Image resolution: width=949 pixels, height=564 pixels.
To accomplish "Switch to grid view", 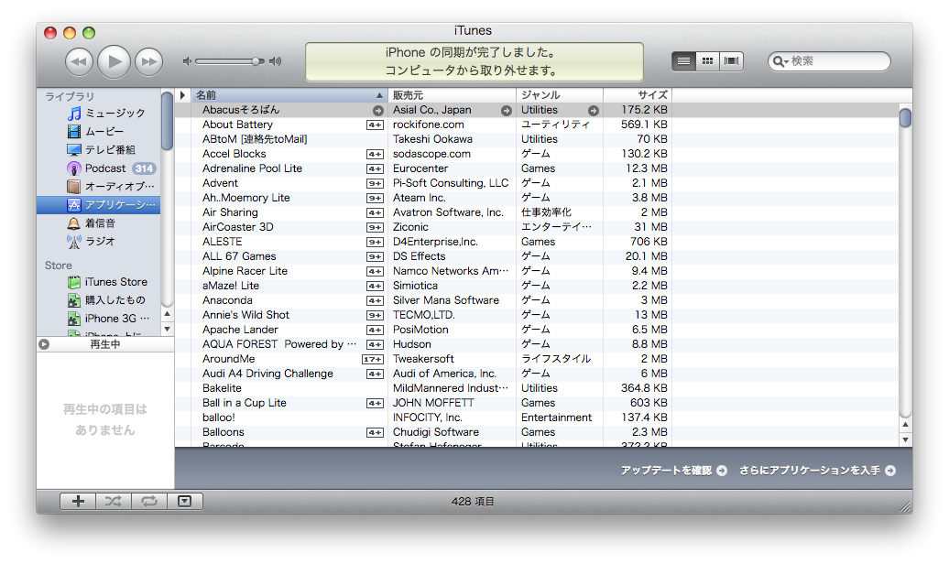I will pyautogui.click(x=707, y=61).
